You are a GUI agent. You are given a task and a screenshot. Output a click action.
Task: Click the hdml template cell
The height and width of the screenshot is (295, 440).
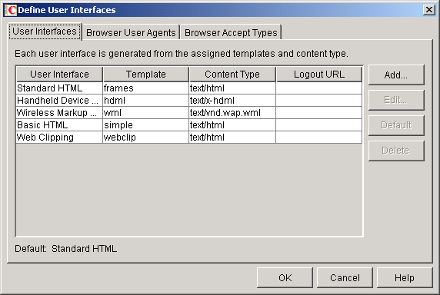pyautogui.click(x=146, y=101)
